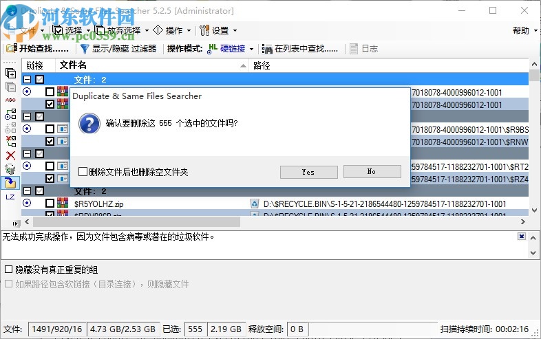Click the move-to-folder sidebar icon

[x=10, y=183]
